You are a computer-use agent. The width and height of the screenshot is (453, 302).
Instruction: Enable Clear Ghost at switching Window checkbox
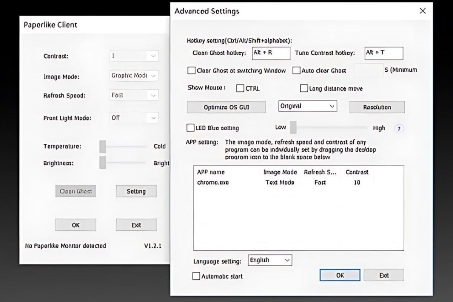pos(191,71)
